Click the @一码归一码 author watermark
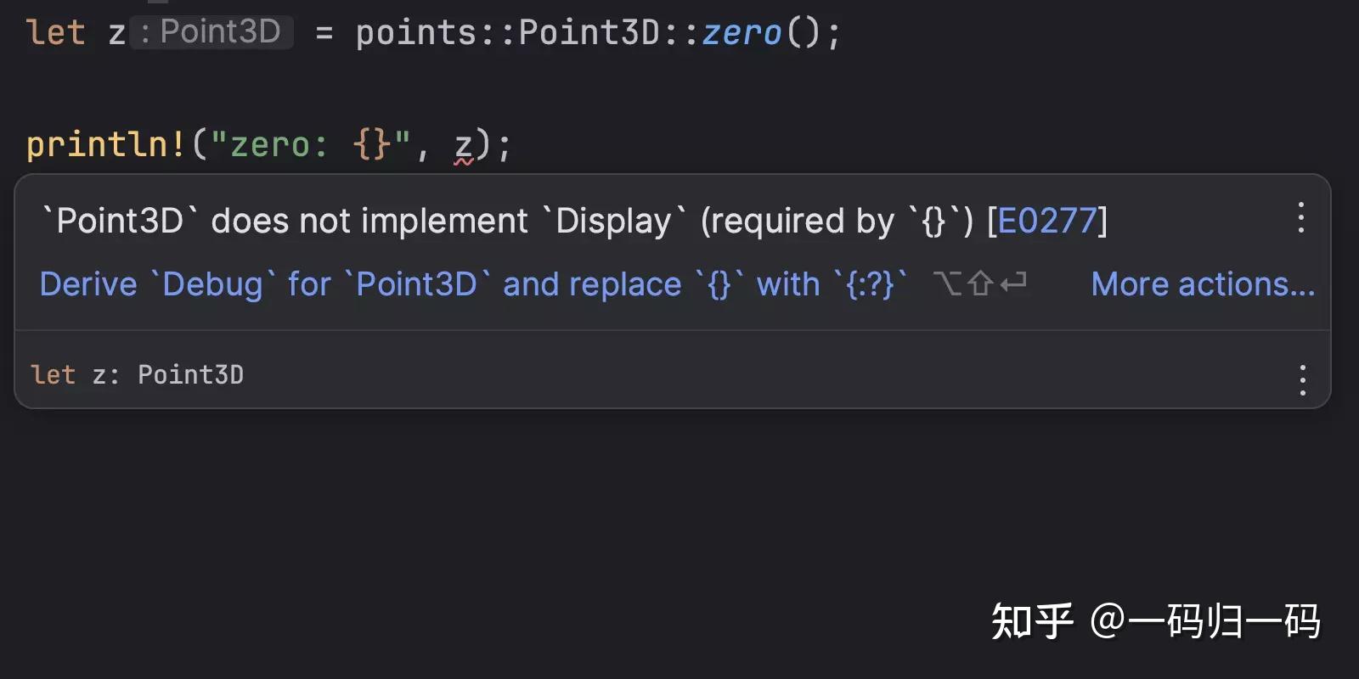Image resolution: width=1359 pixels, height=679 pixels. (x=1204, y=621)
